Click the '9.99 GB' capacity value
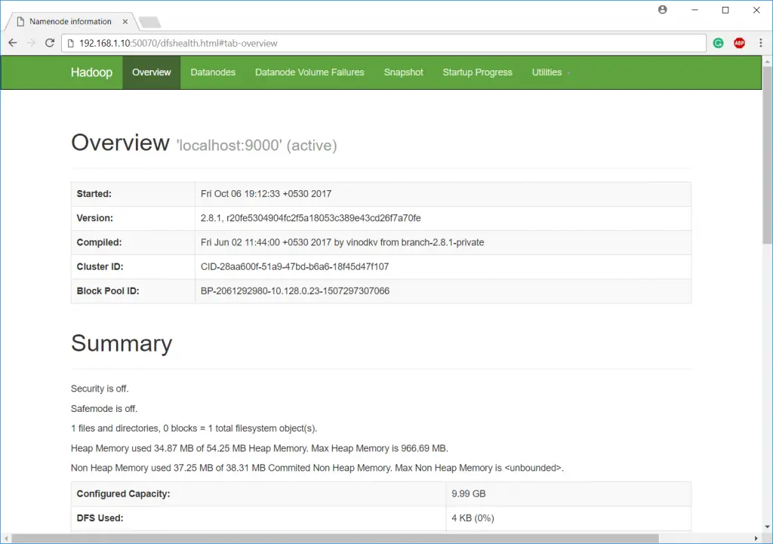Screen dimensions: 773x544 click(468, 493)
